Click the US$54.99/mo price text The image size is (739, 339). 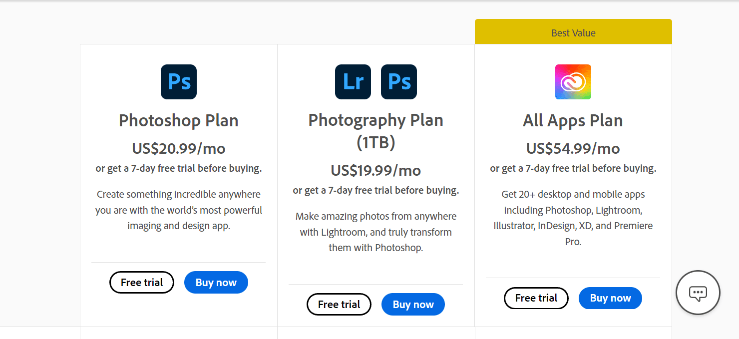click(x=573, y=148)
